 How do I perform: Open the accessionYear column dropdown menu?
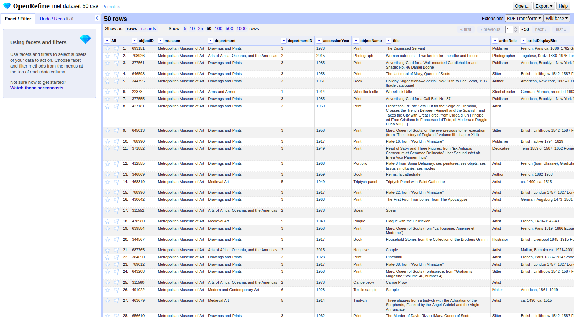[x=319, y=41]
